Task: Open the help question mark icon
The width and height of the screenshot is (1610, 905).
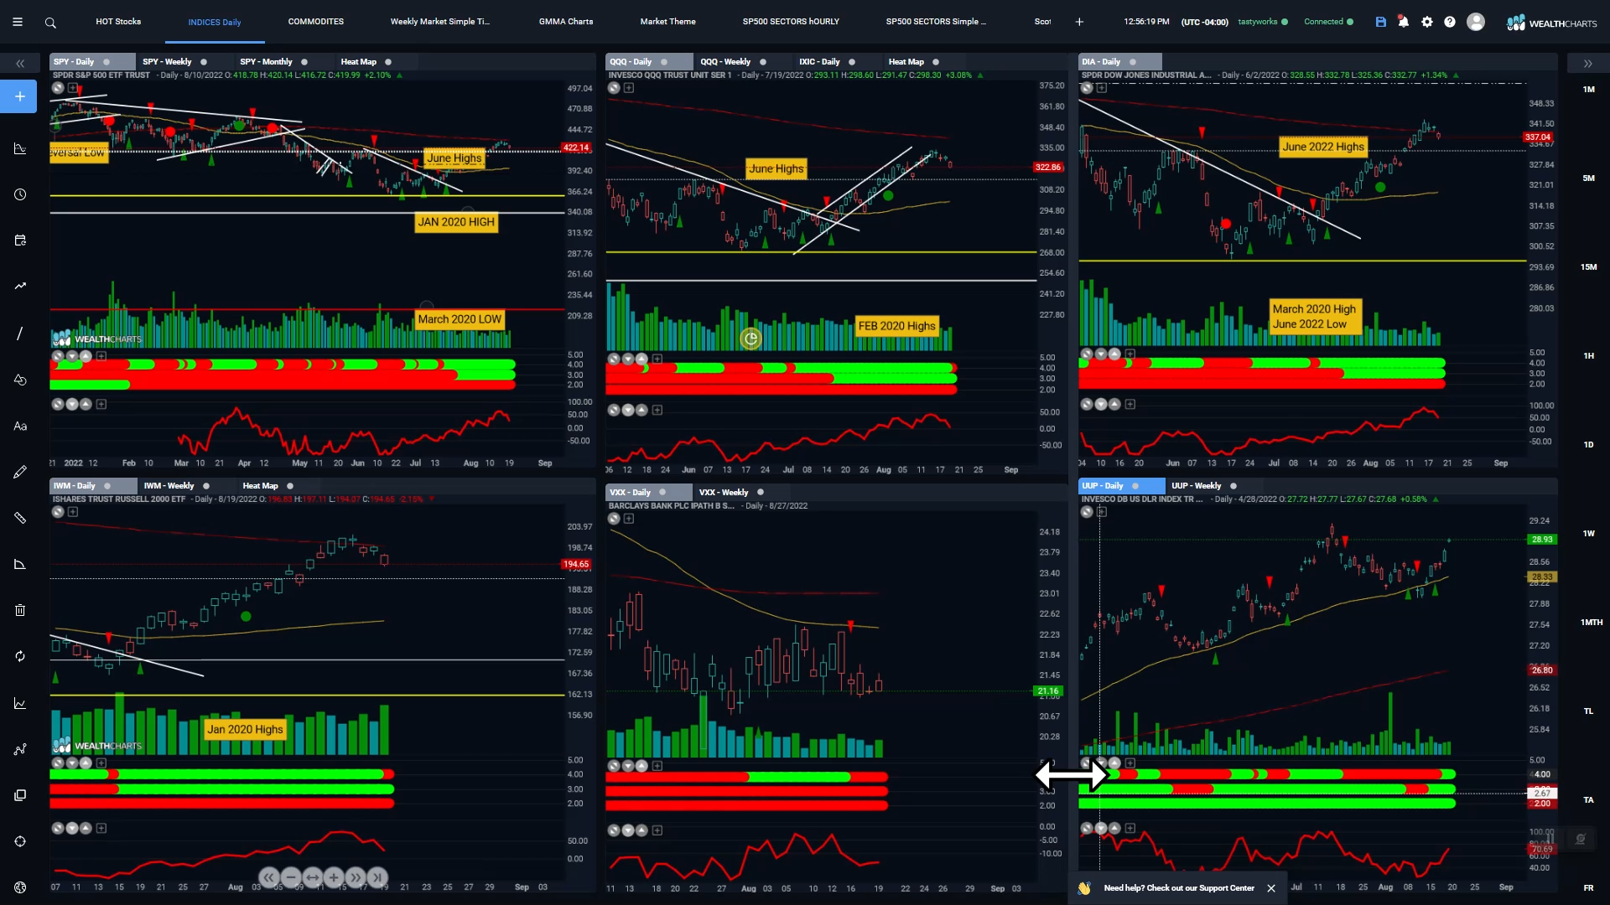Action: coord(1450,22)
